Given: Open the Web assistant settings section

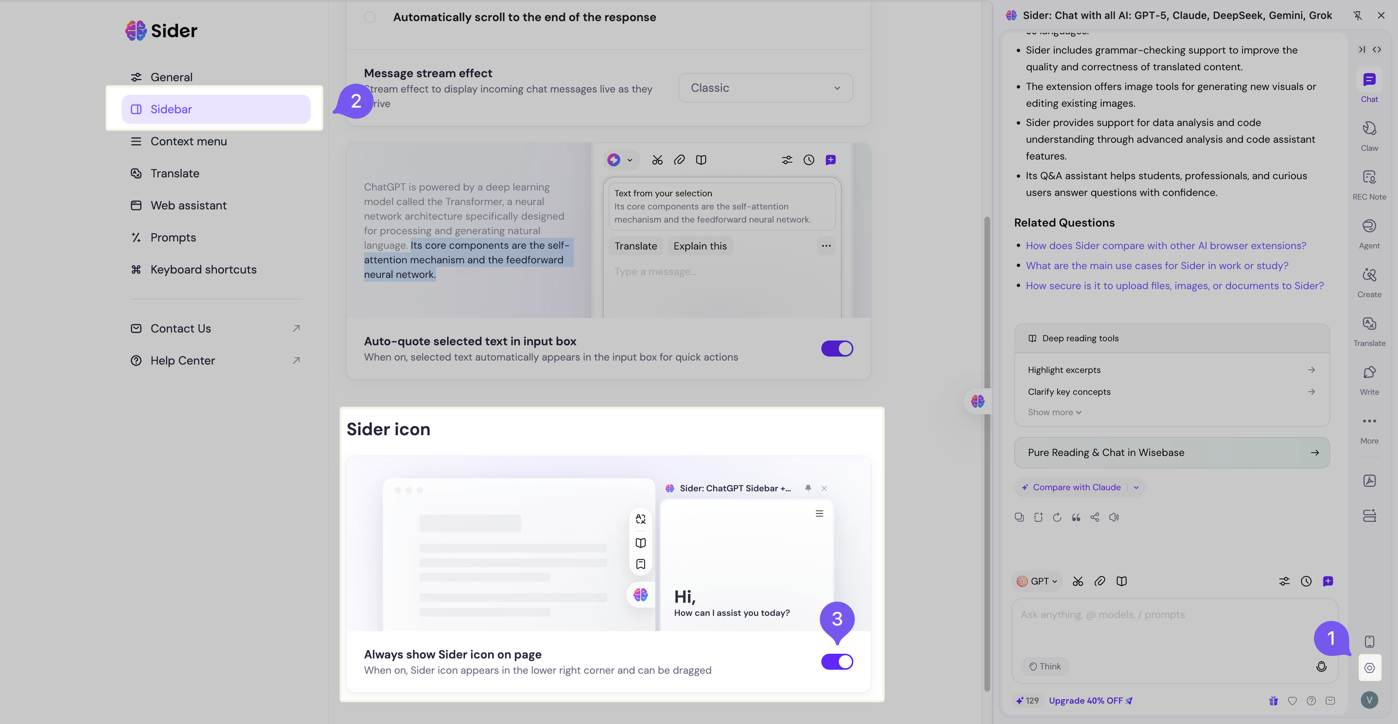Looking at the screenshot, I should pyautogui.click(x=216, y=205).
